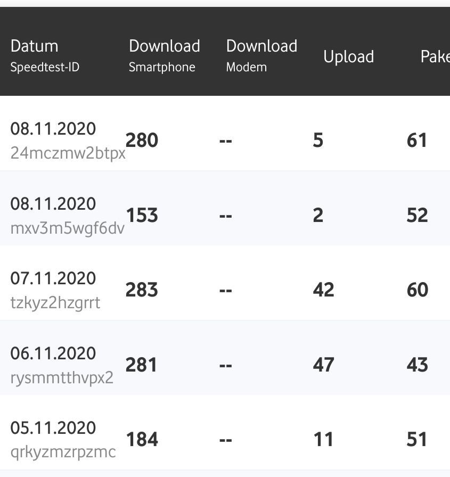The height and width of the screenshot is (477, 450).
Task: Click the partially visible Paket column header
Action: (x=435, y=56)
